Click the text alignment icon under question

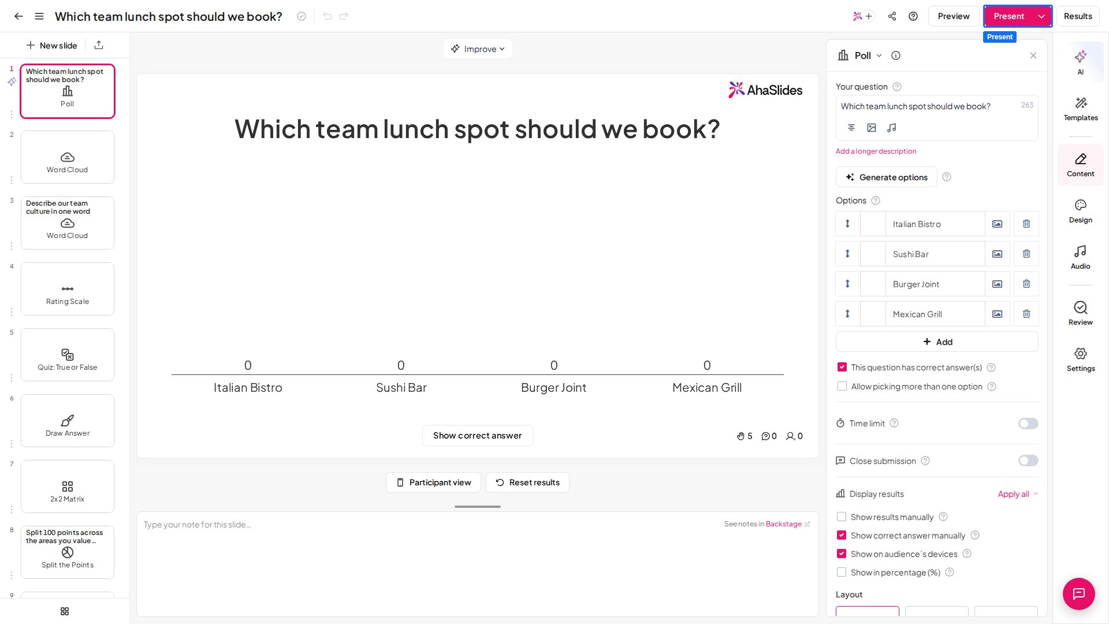(x=851, y=128)
